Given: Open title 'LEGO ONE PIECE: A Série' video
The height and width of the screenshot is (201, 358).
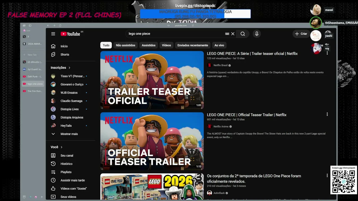Looking at the screenshot, I should pos(252,54).
